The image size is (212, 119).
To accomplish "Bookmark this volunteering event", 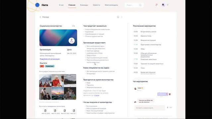I will [118, 17].
